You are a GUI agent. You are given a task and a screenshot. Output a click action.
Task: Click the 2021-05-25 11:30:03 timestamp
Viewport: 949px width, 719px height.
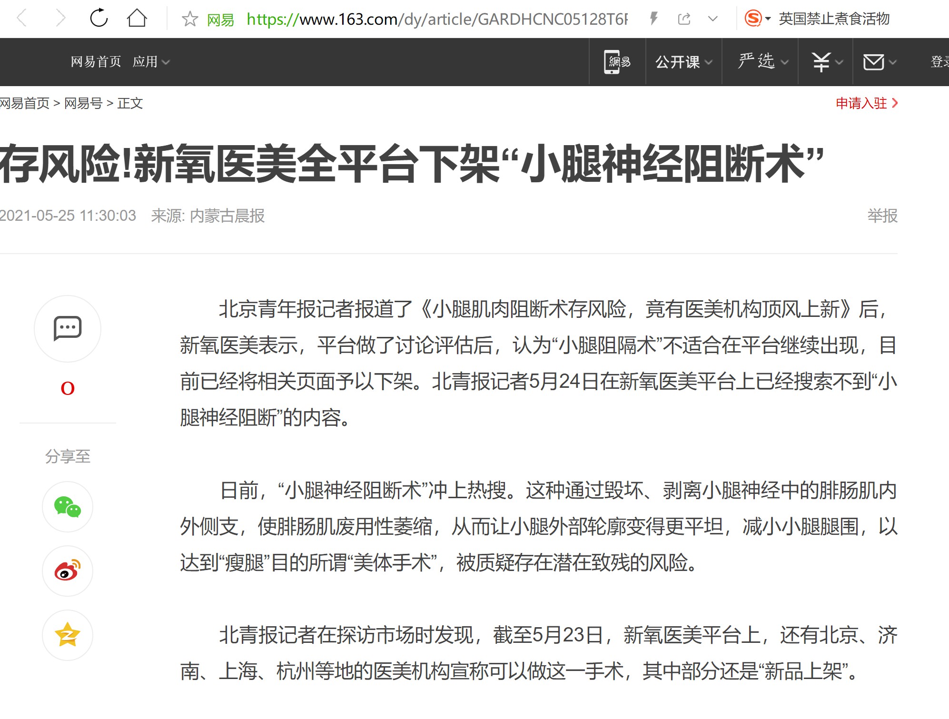coord(68,216)
